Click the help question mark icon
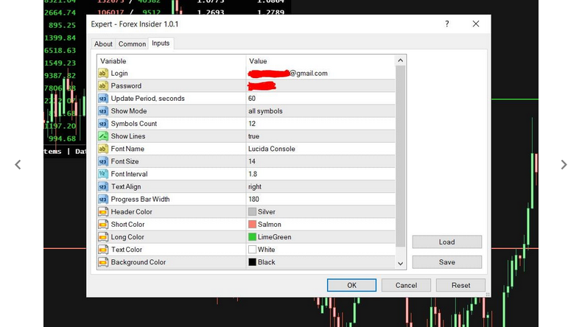This screenshot has height=327, width=582. click(447, 24)
